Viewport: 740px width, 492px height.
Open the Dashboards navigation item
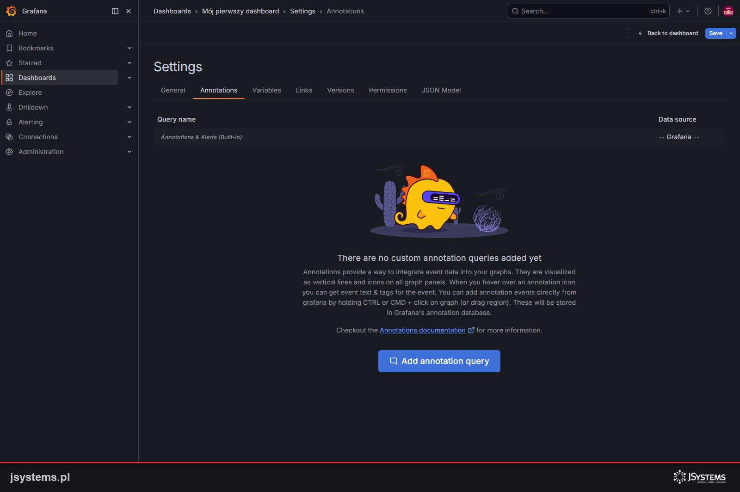coord(60,78)
